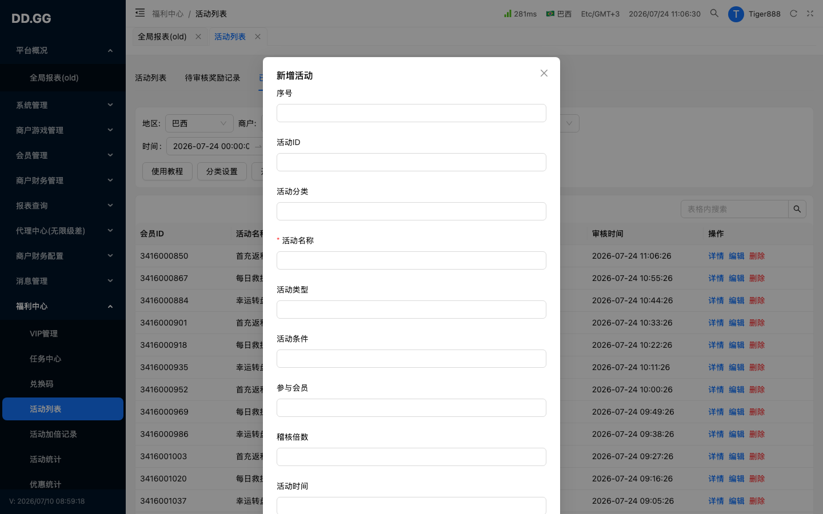Focus the 序号 input field
The height and width of the screenshot is (514, 823).
pos(411,113)
